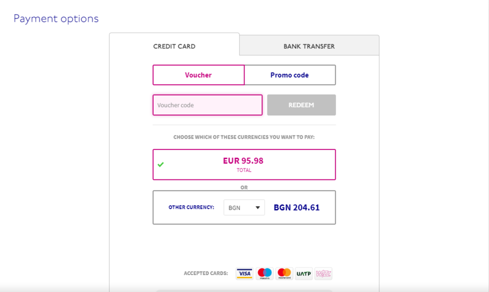Toggle to the Promo code option
This screenshot has height=292, width=489.
tap(290, 75)
